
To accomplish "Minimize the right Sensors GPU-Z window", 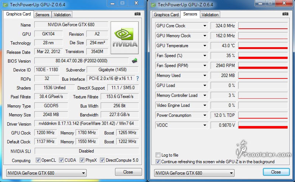I will 260,3.
